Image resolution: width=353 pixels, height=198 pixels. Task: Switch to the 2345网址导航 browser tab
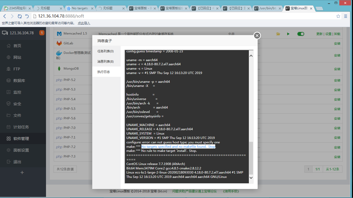click(17, 8)
